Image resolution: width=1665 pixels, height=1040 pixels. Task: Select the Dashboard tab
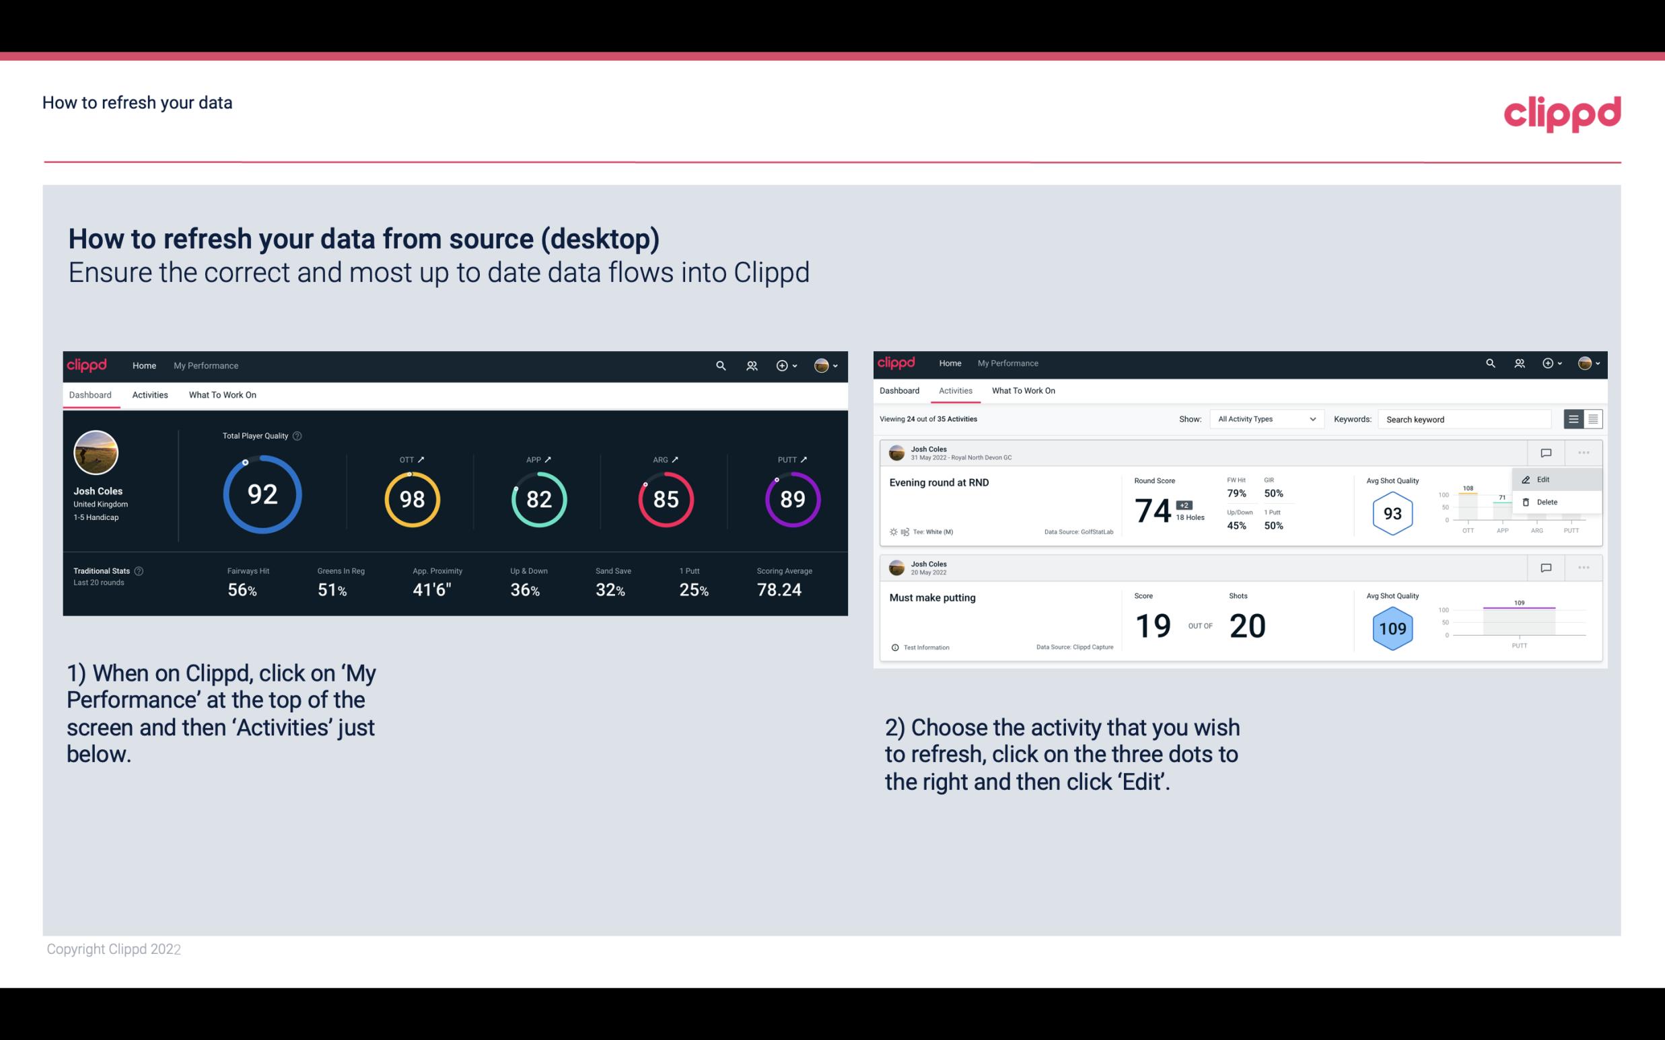[90, 394]
